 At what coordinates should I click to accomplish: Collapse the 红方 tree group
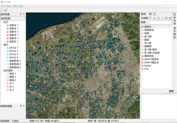(x=2, y=22)
